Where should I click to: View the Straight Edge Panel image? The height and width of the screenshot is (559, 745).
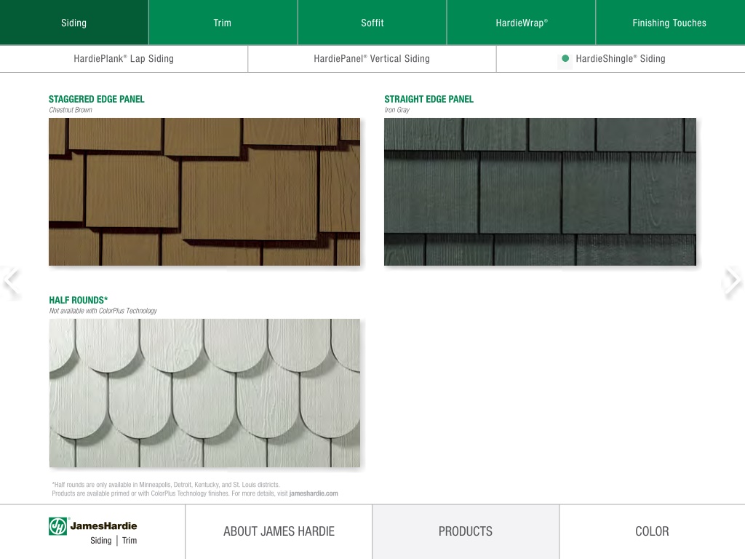tap(541, 191)
